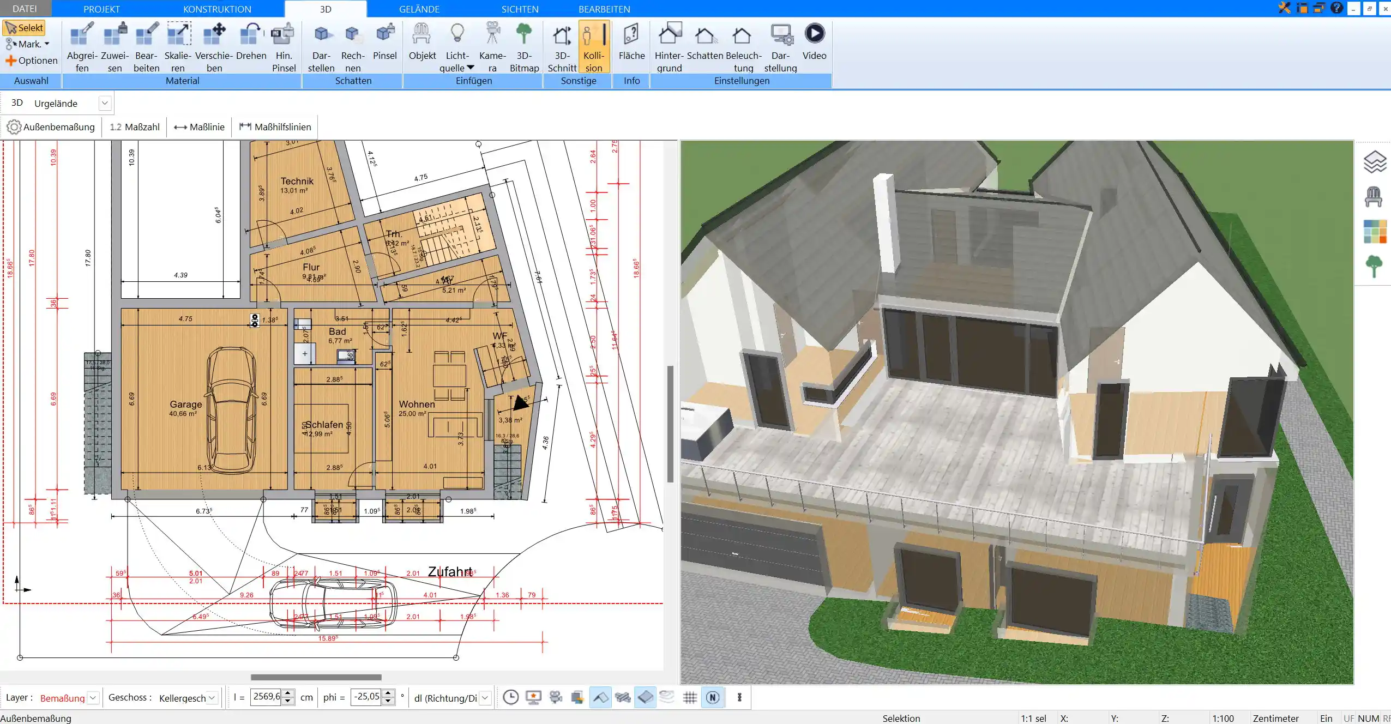Open Hintergrund settings
The image size is (1391, 724).
point(669,47)
